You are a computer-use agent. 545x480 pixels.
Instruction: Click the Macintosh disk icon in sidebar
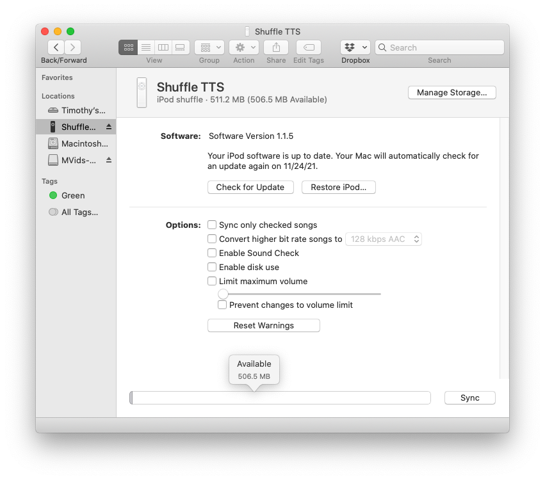coord(53,143)
